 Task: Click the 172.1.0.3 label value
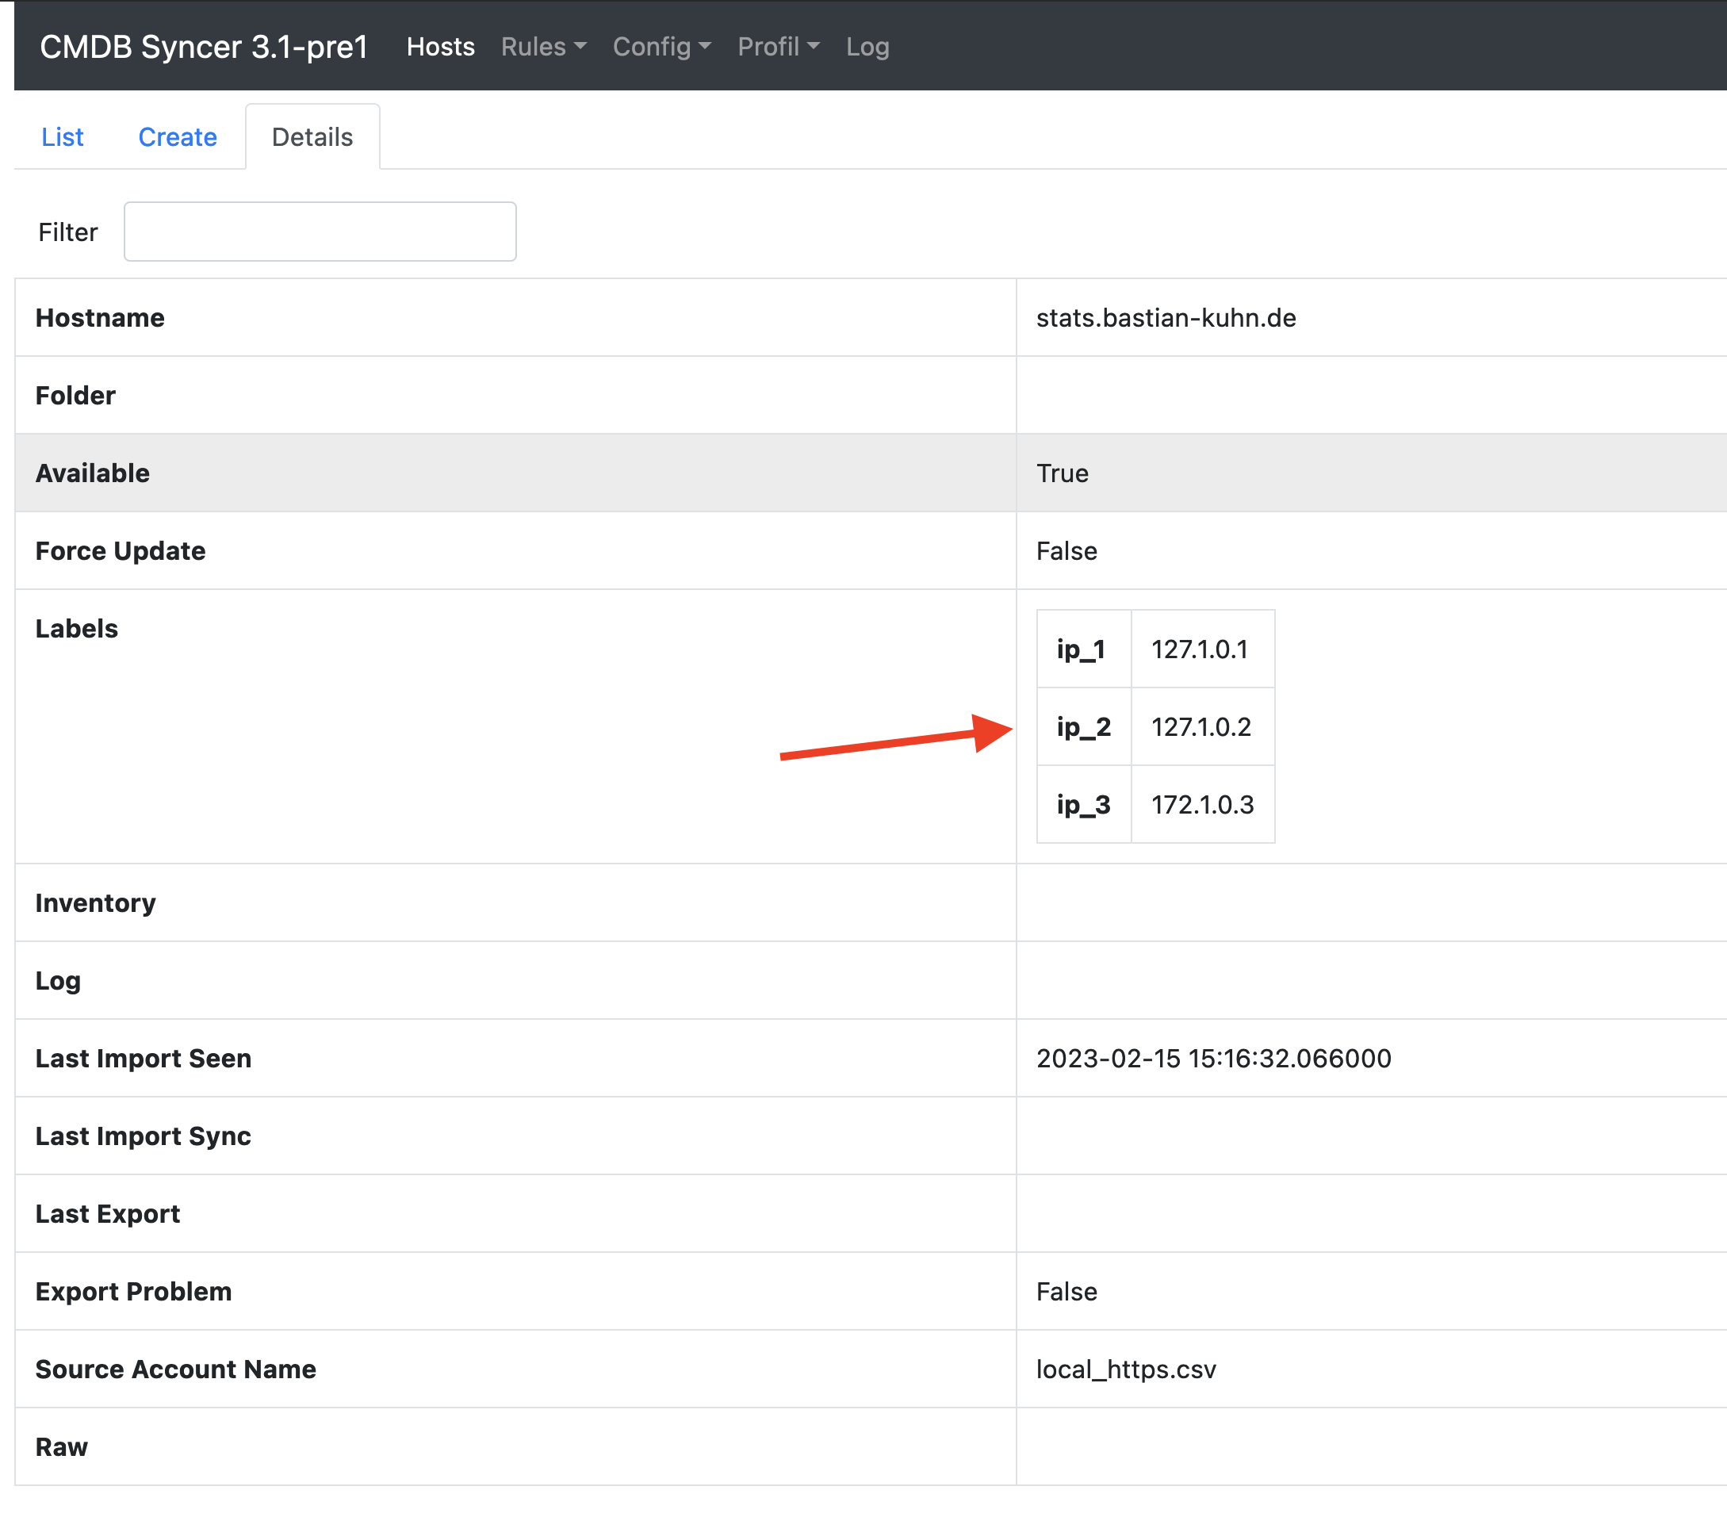tap(1202, 805)
